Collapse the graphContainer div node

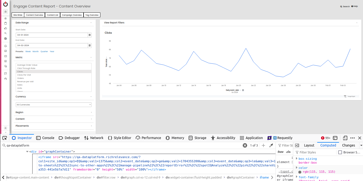coord(27,151)
